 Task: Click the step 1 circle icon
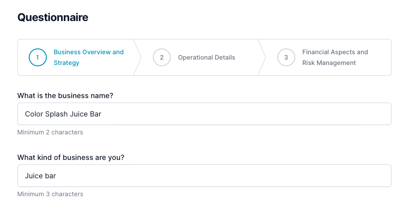click(37, 57)
